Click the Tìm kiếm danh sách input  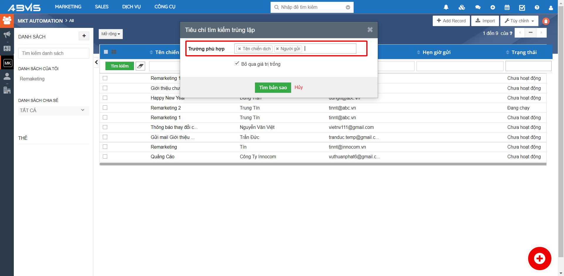pos(54,53)
